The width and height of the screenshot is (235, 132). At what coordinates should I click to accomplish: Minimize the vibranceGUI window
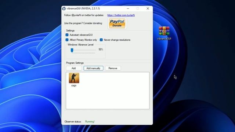(x=128, y=8)
